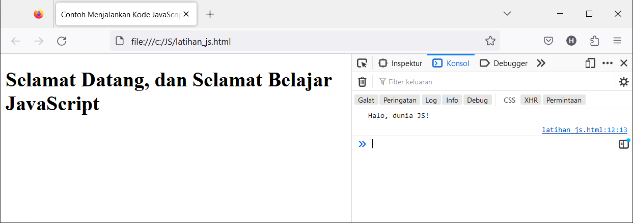The height and width of the screenshot is (223, 633).
Task: Switch to the Inspektur tab
Action: click(400, 63)
